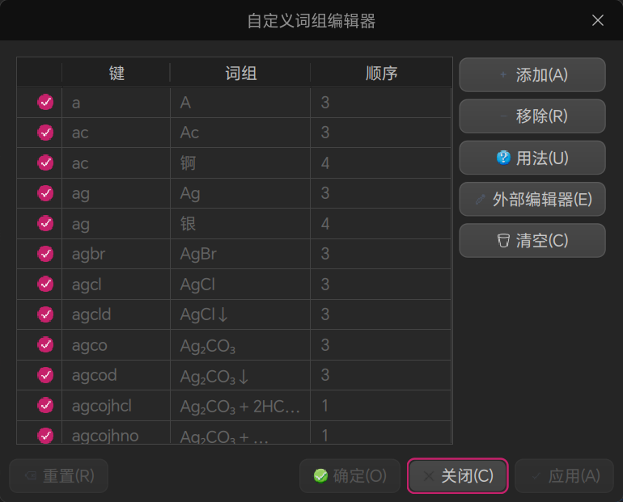Click 清空(C) to clear all entries
Viewport: 623px width, 502px height.
click(532, 240)
